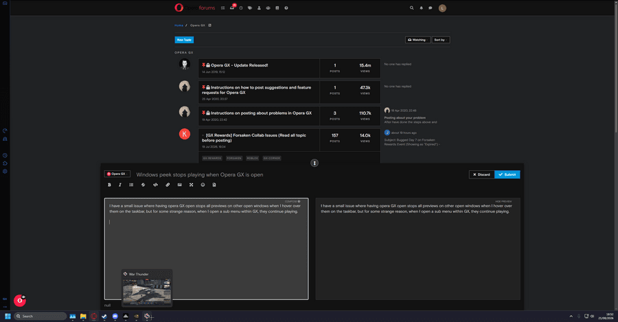Click Hide Preview toggle text
This screenshot has width=618, height=322.
(503, 201)
